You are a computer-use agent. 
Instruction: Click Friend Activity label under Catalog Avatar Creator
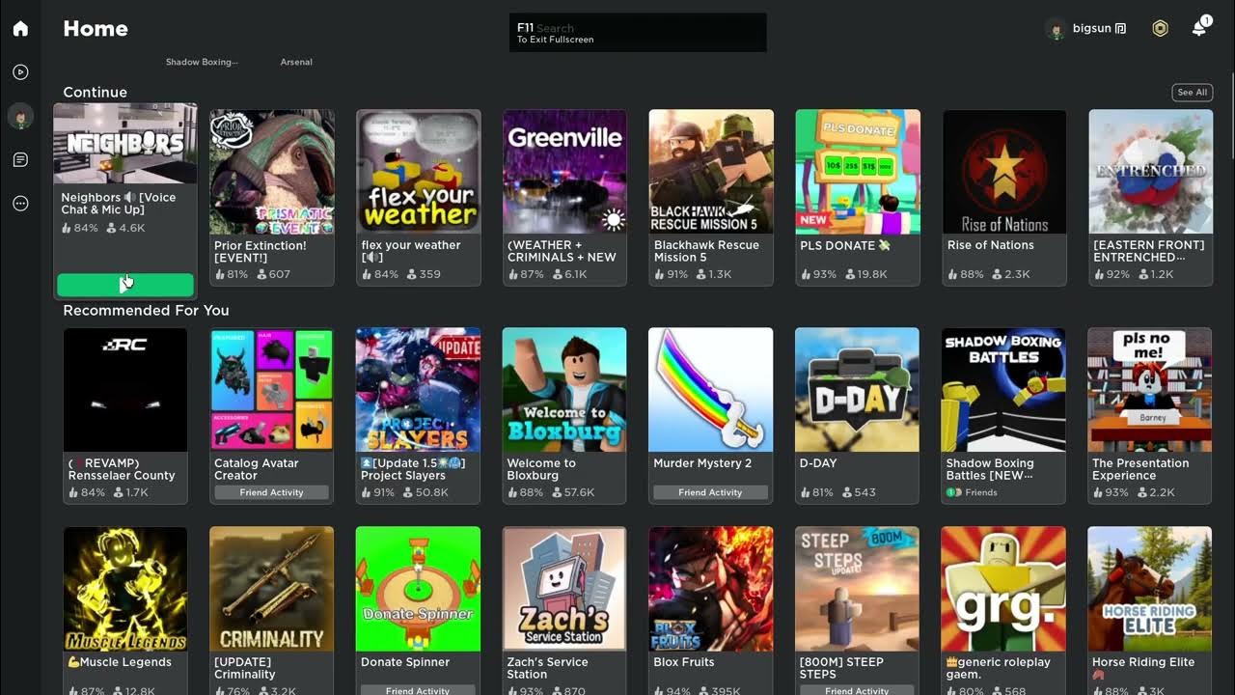[x=272, y=492]
